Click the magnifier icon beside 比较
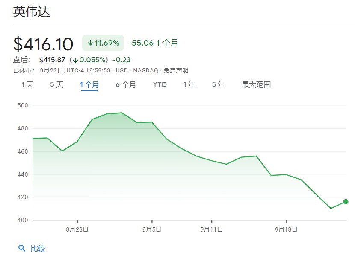The image size is (355, 255). click(22, 248)
